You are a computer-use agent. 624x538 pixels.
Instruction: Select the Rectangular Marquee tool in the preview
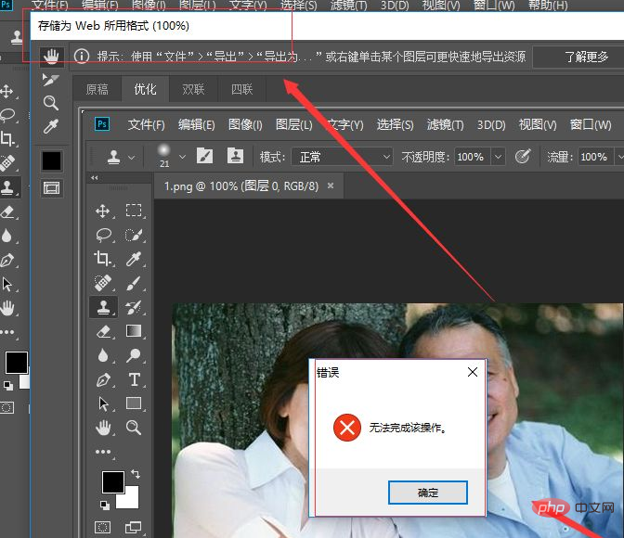click(x=134, y=211)
